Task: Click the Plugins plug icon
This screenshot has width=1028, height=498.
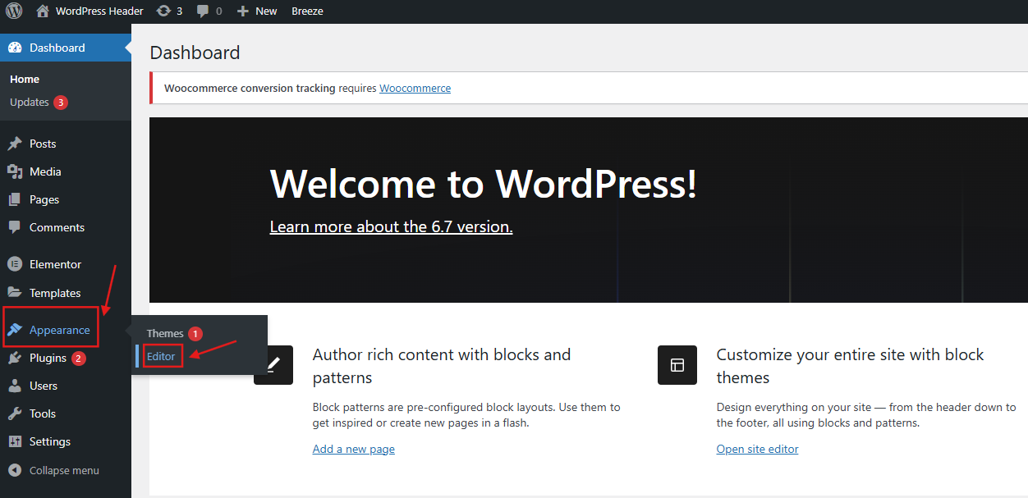Action: (x=15, y=358)
